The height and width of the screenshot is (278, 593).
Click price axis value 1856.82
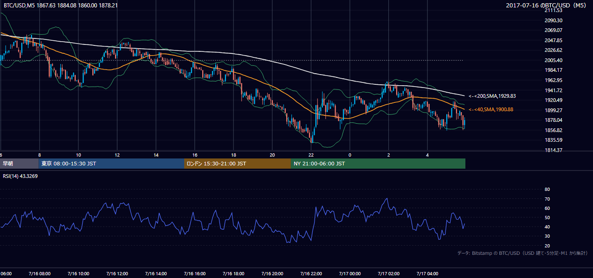(x=553, y=130)
